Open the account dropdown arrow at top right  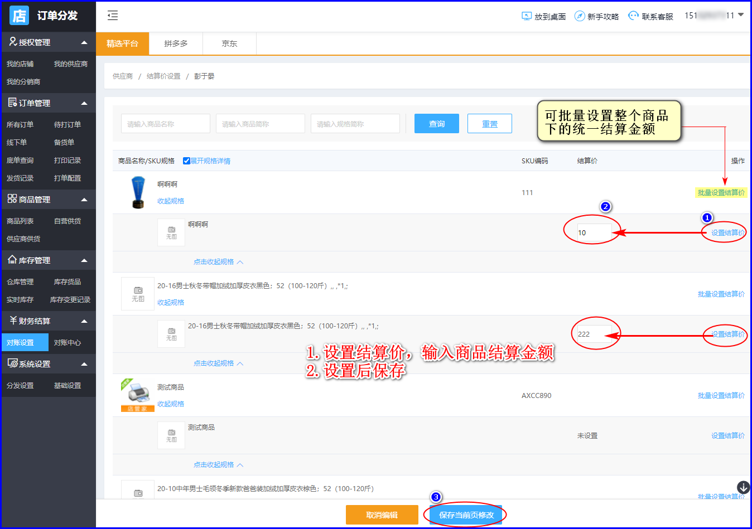(x=741, y=15)
